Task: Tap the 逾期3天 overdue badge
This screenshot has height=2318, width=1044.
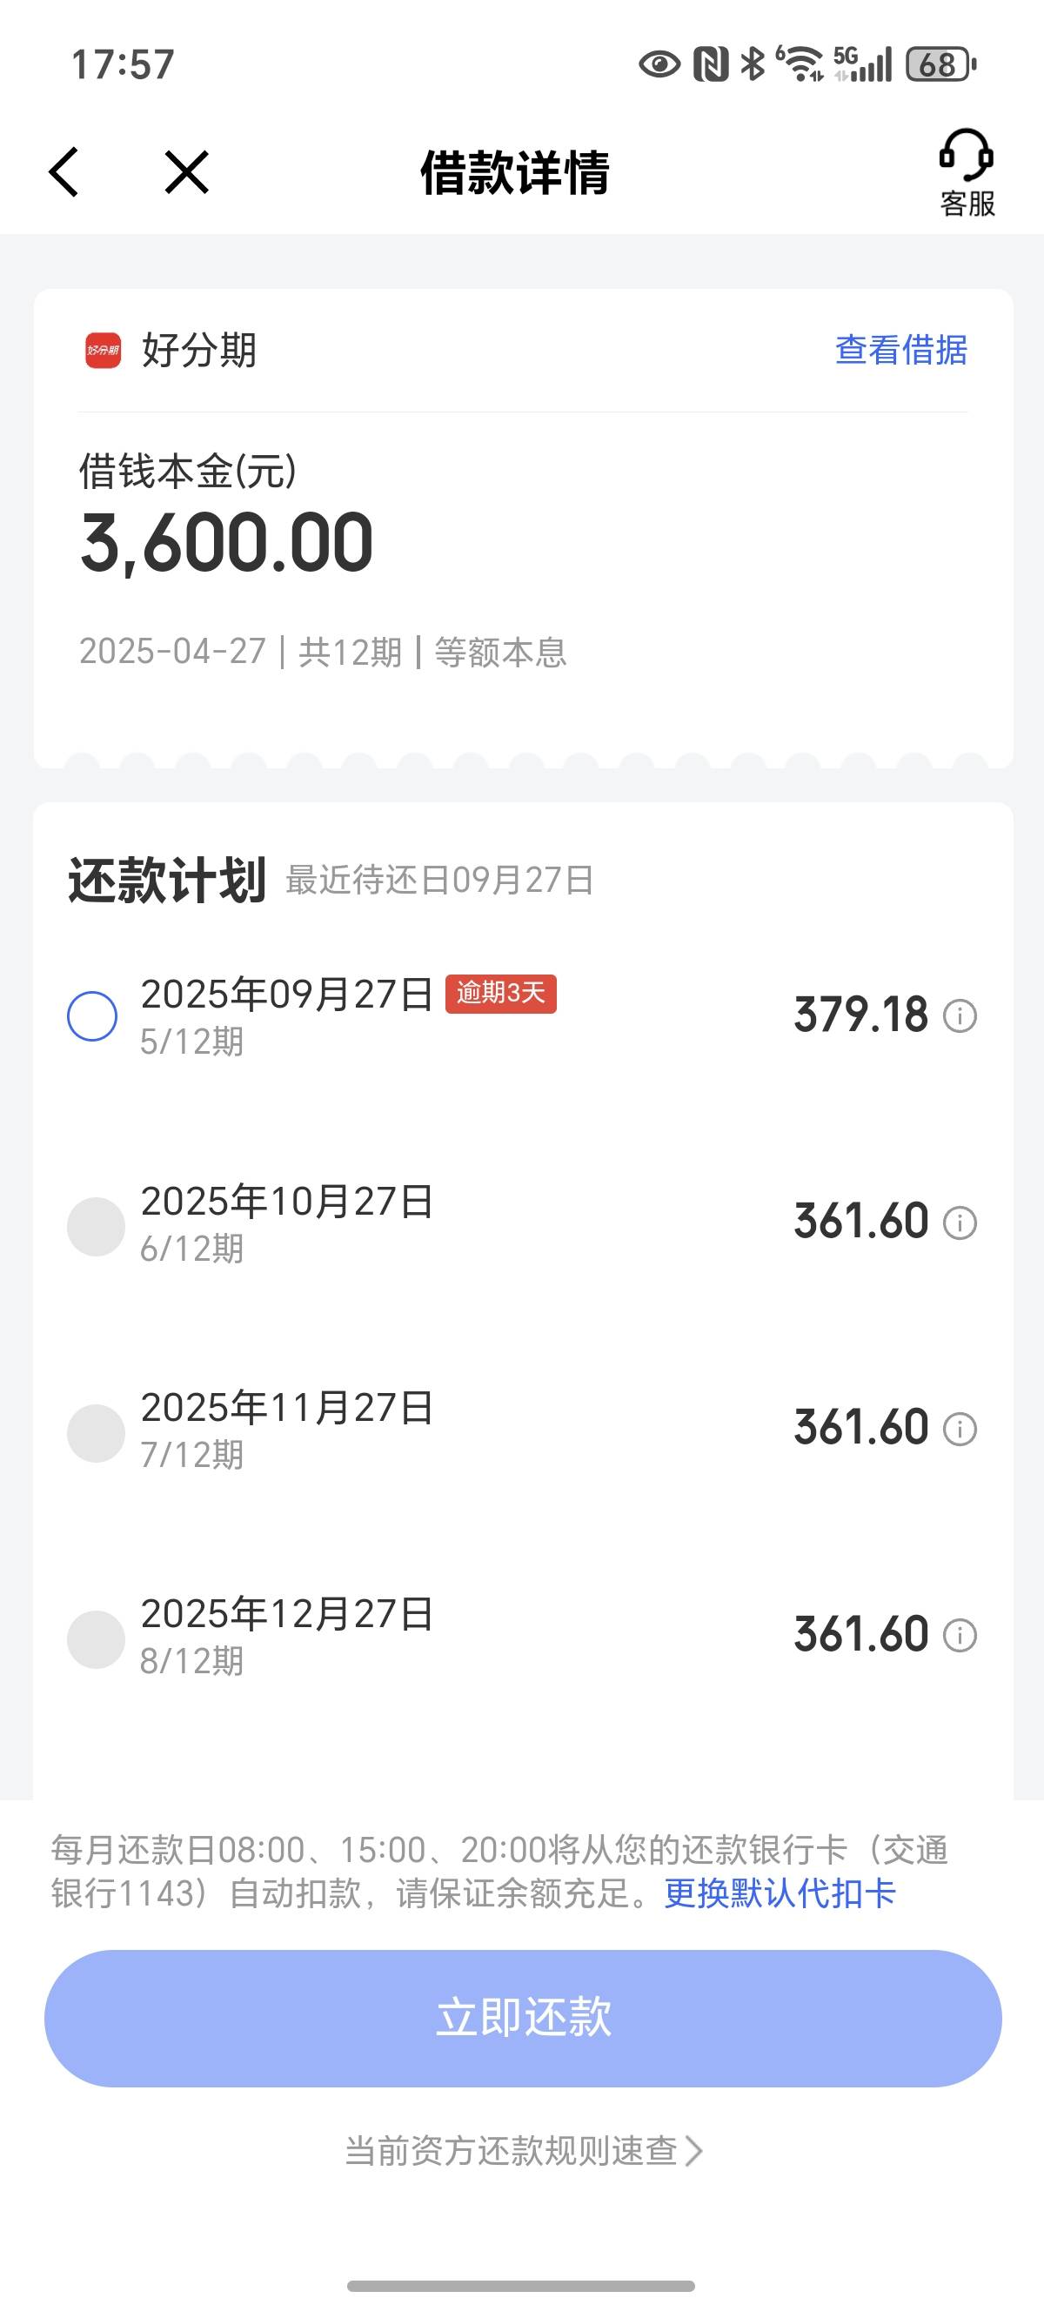Action: point(500,994)
